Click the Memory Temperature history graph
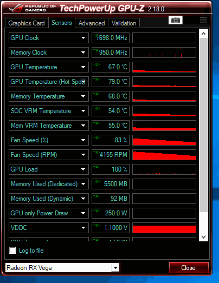The height and width of the screenshot is (283, 219). (164, 96)
